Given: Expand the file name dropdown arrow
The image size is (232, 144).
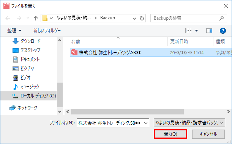Looking at the screenshot, I should [x=146, y=123].
